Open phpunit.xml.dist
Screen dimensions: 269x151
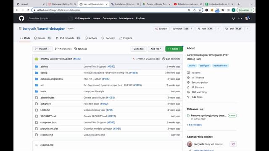coord(49,129)
